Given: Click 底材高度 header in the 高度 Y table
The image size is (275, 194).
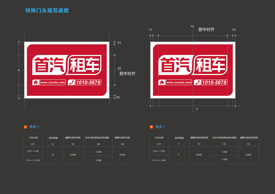Looking at the screenshot, I should tap(179, 138).
